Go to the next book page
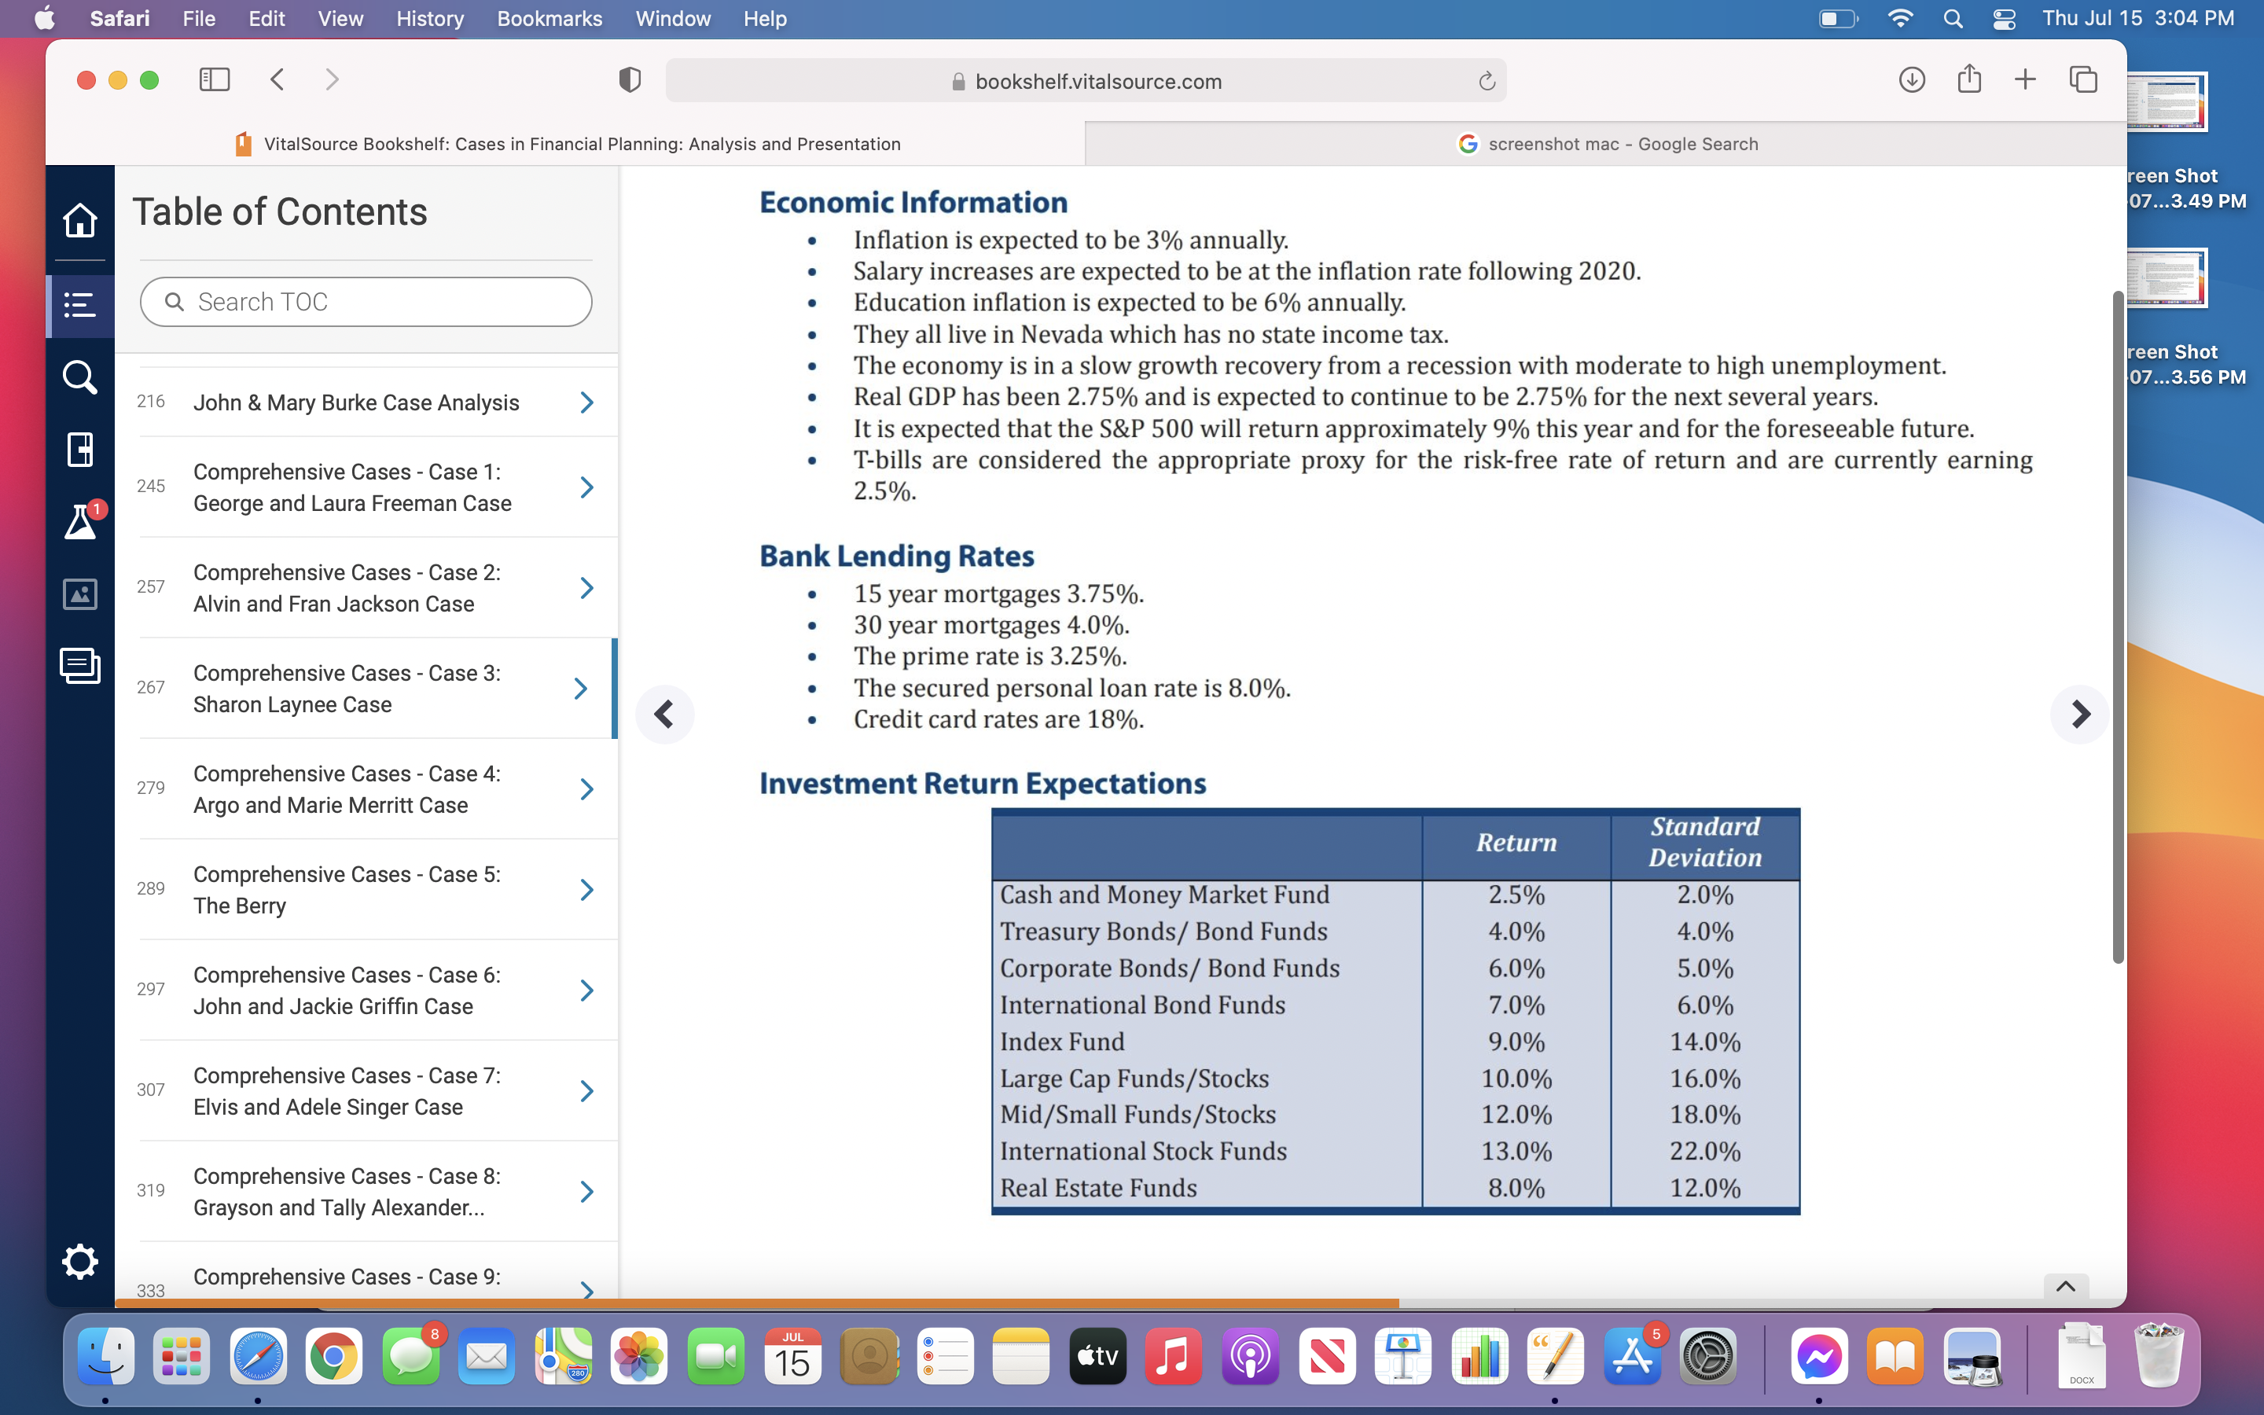 (x=2078, y=714)
